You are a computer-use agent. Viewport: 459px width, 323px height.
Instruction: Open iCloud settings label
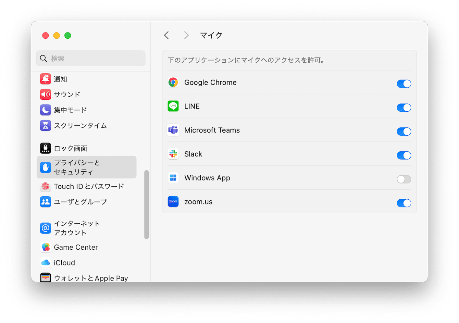[64, 263]
